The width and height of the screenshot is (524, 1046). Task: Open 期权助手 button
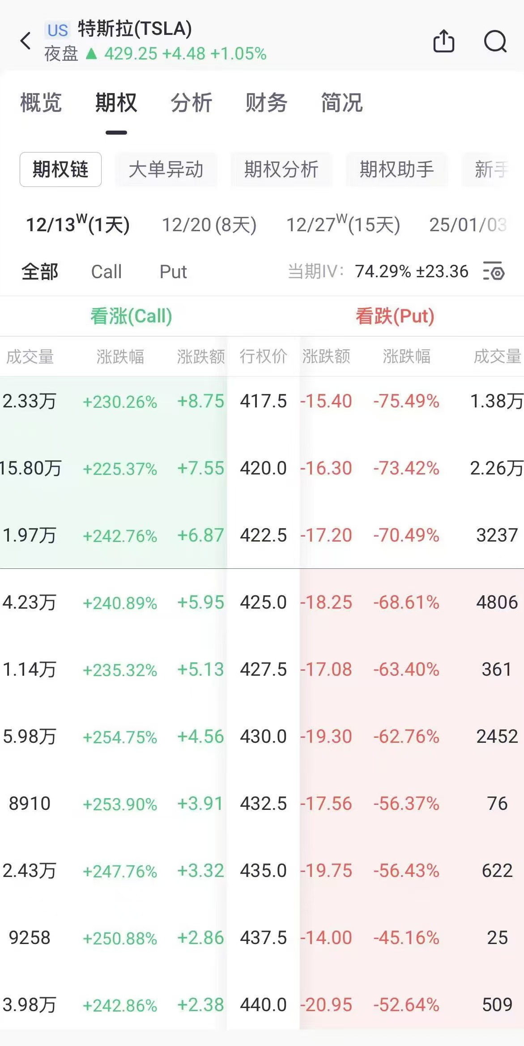[x=396, y=169]
